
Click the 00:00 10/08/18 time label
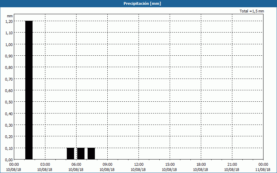point(14,167)
